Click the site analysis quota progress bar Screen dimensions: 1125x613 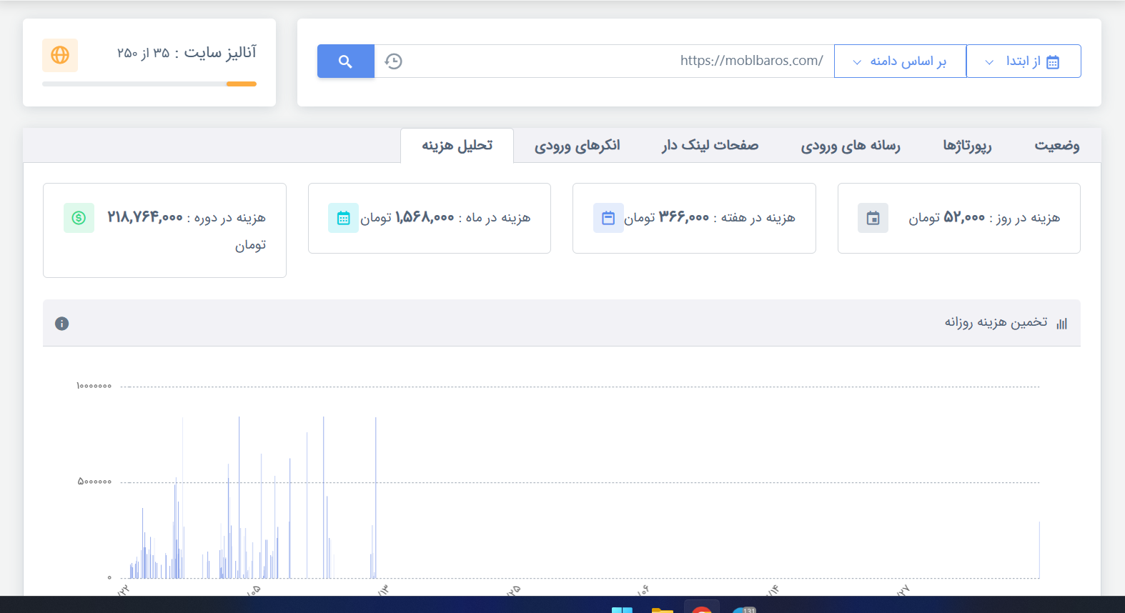(149, 84)
